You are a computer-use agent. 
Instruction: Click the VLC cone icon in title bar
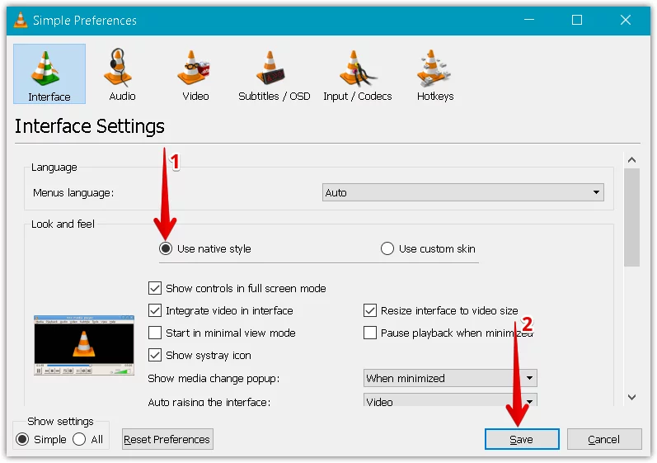click(x=20, y=20)
